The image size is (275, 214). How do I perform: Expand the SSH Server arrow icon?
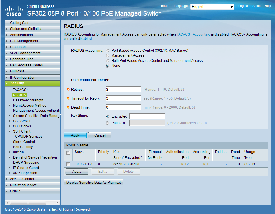10,126
